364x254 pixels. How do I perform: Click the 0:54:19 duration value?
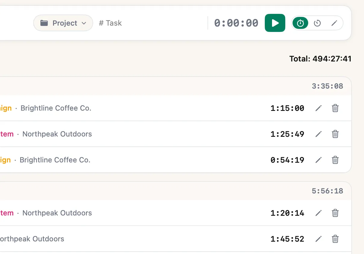(x=287, y=160)
